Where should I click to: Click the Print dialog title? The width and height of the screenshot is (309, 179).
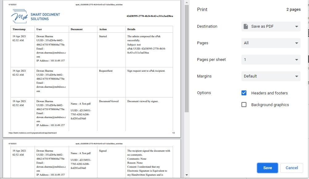(202, 10)
